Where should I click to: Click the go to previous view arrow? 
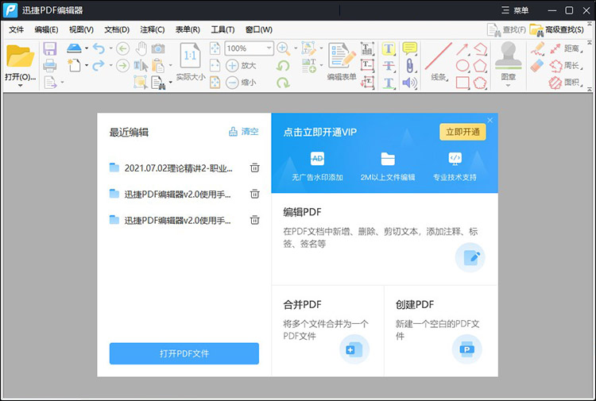tap(122, 48)
